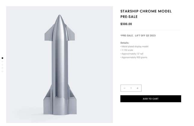Click the Approximately 13" tall line
This screenshot has width=194, height=126.
(x=132, y=54)
